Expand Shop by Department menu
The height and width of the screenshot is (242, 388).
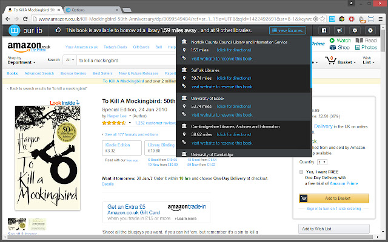tap(21, 60)
